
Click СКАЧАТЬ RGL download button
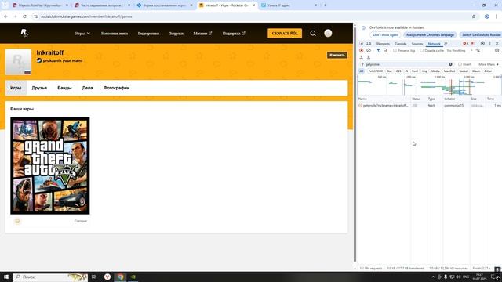[285, 33]
